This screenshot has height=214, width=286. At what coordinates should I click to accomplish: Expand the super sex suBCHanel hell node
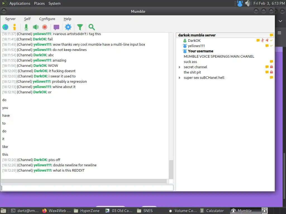180,78
